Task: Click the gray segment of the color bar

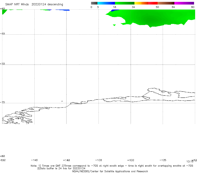Action: click(94, 3)
